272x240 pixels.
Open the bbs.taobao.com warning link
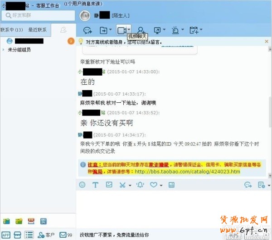(x=188, y=172)
